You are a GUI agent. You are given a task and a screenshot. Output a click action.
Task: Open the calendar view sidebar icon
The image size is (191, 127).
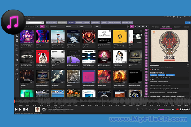17,65
